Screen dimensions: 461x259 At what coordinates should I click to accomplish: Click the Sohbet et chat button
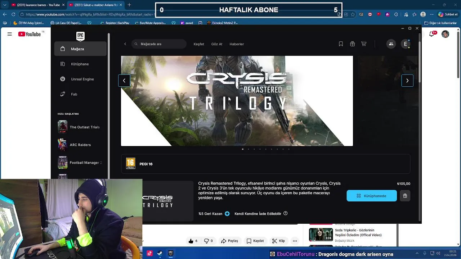coord(448,14)
